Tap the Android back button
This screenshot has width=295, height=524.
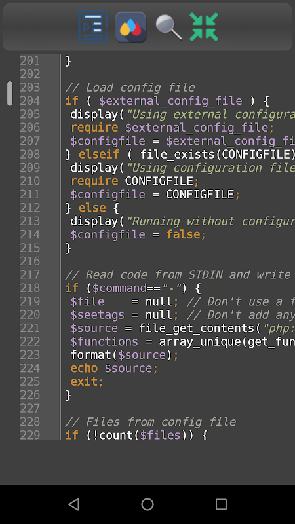(74, 504)
